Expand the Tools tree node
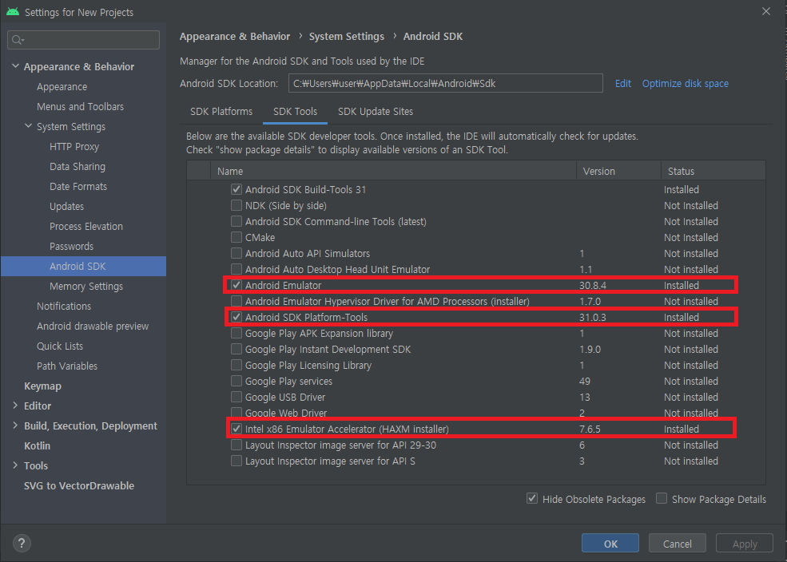The height and width of the screenshot is (562, 787). click(x=15, y=465)
